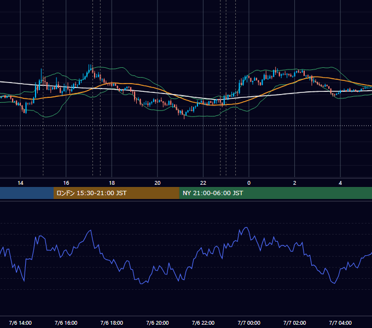Screen dimensions: 372x328
Task: Click the 7/6 16:00 time label
Action: 66,323
